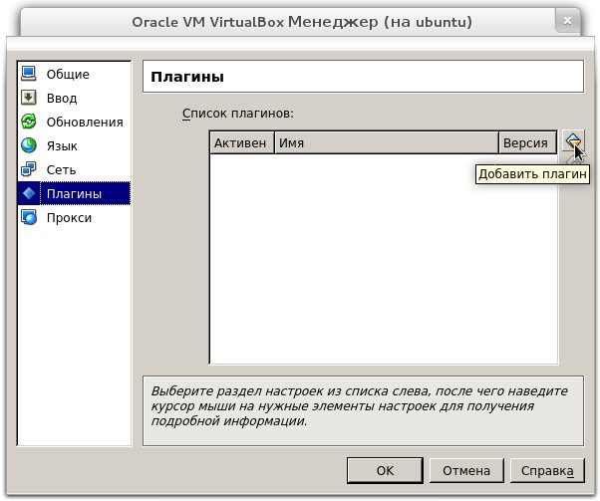Screen dimensions: 600x501
Task: Click the blue diamond Плагины icon
Action: [29, 193]
